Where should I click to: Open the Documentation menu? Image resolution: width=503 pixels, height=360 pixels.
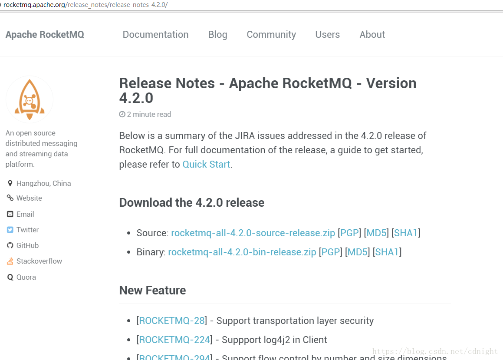[x=155, y=34]
